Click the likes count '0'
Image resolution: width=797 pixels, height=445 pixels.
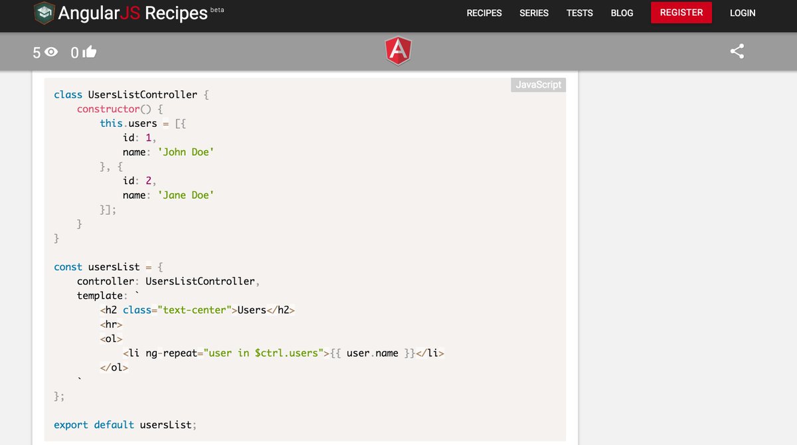tap(75, 52)
